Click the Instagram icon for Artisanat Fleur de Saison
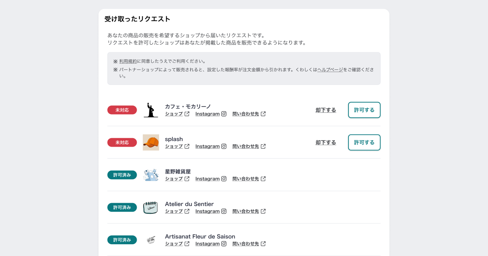Viewport: 488px width, 256px height. click(224, 244)
